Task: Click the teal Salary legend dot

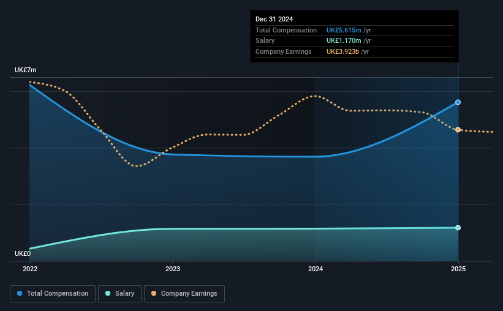Action: pos(108,293)
